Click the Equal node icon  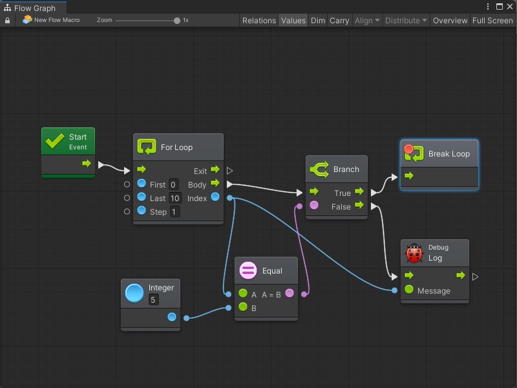pyautogui.click(x=248, y=270)
